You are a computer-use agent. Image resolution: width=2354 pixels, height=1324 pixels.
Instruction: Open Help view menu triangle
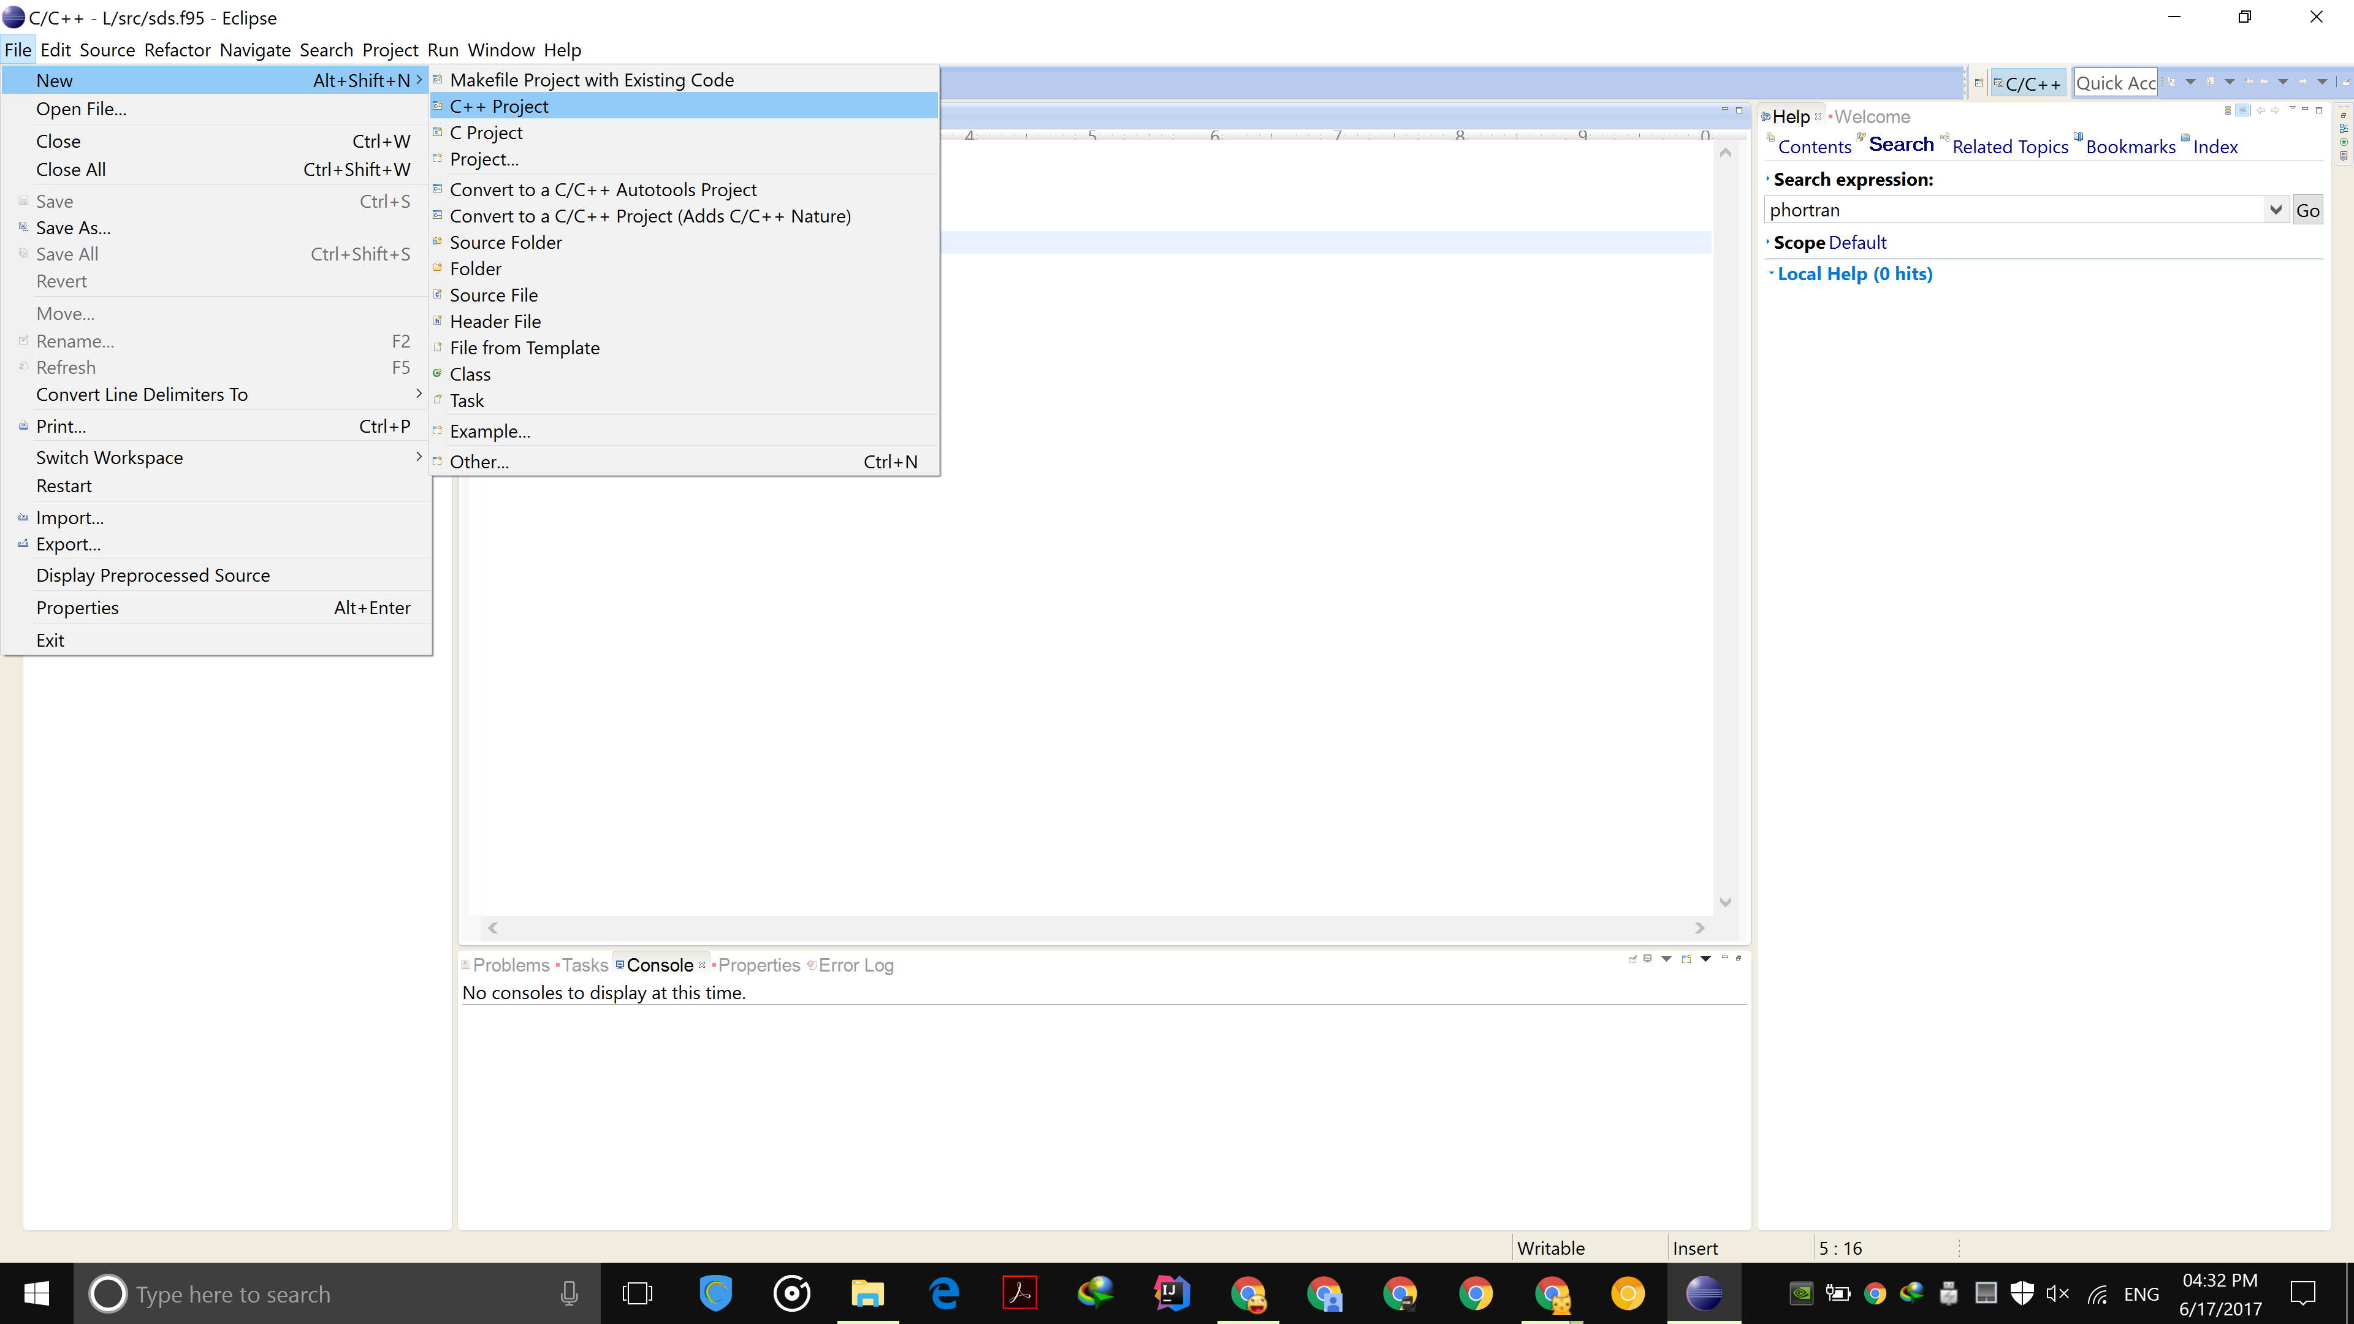click(2292, 108)
